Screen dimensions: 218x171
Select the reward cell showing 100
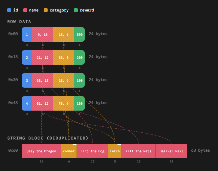pos(79,80)
